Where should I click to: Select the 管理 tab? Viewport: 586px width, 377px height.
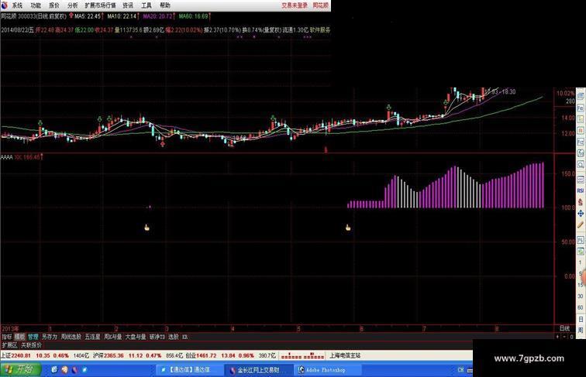(33, 337)
